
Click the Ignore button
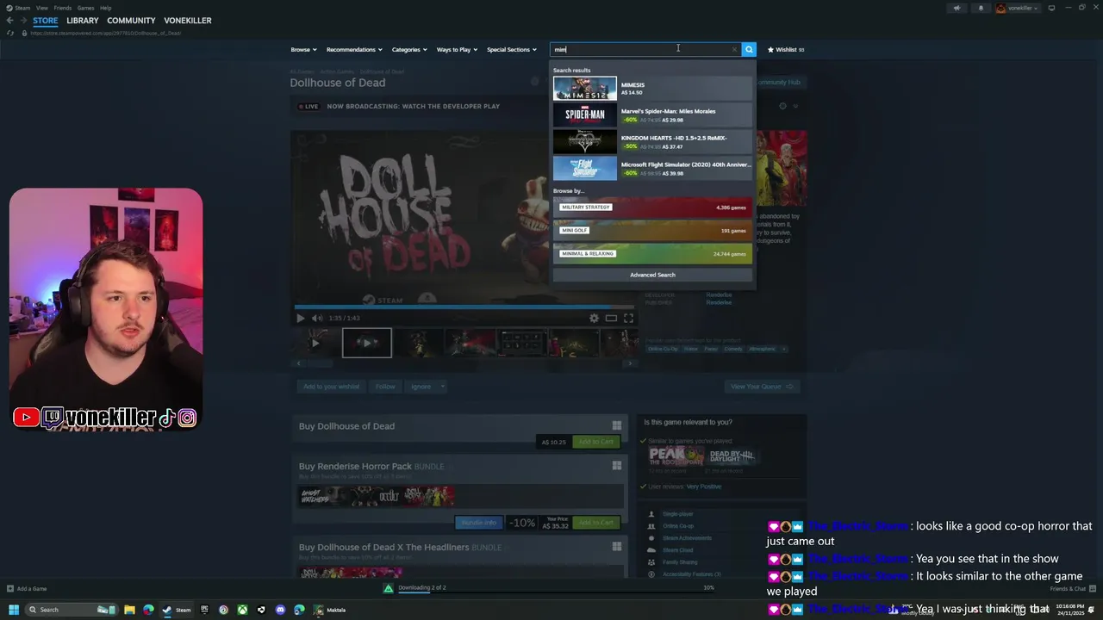(421, 387)
